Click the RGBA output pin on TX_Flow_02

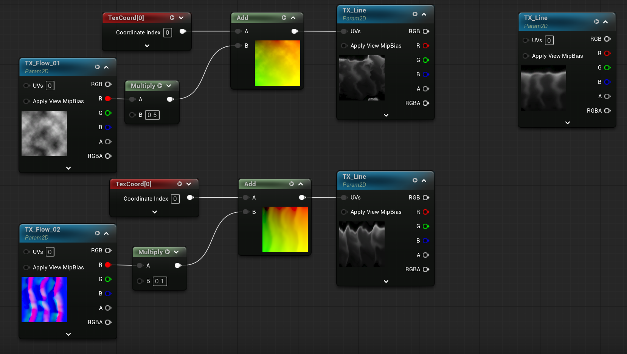[108, 322]
